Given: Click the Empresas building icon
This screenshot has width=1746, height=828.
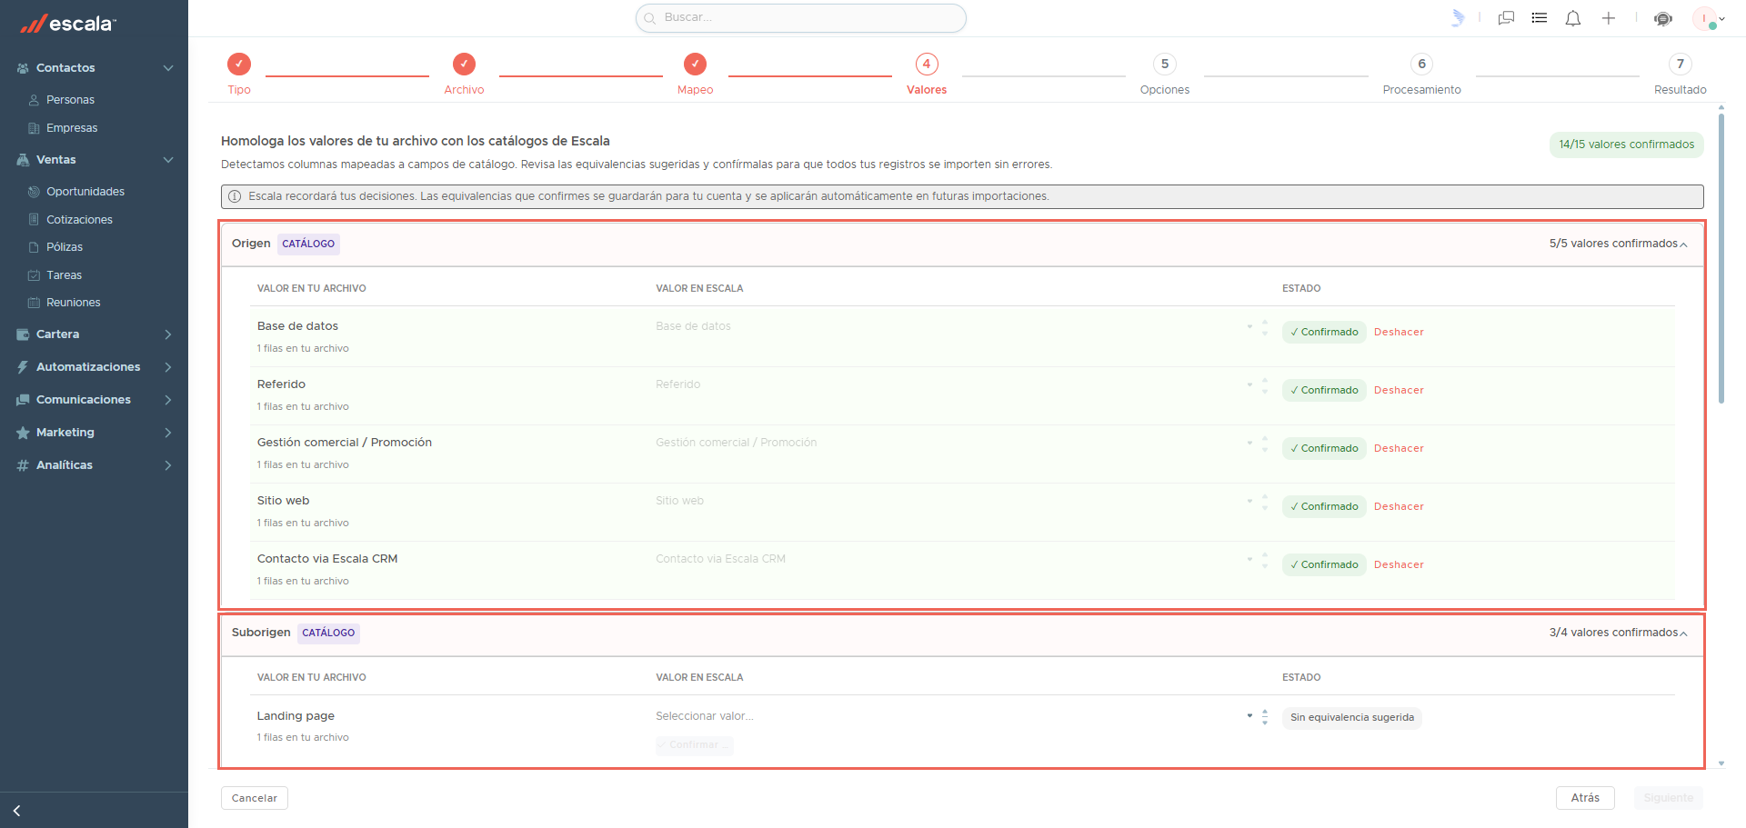Looking at the screenshot, I should [34, 128].
